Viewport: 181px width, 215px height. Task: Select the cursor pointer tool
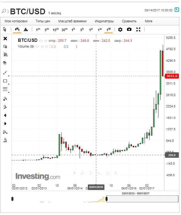(x=5, y=29)
